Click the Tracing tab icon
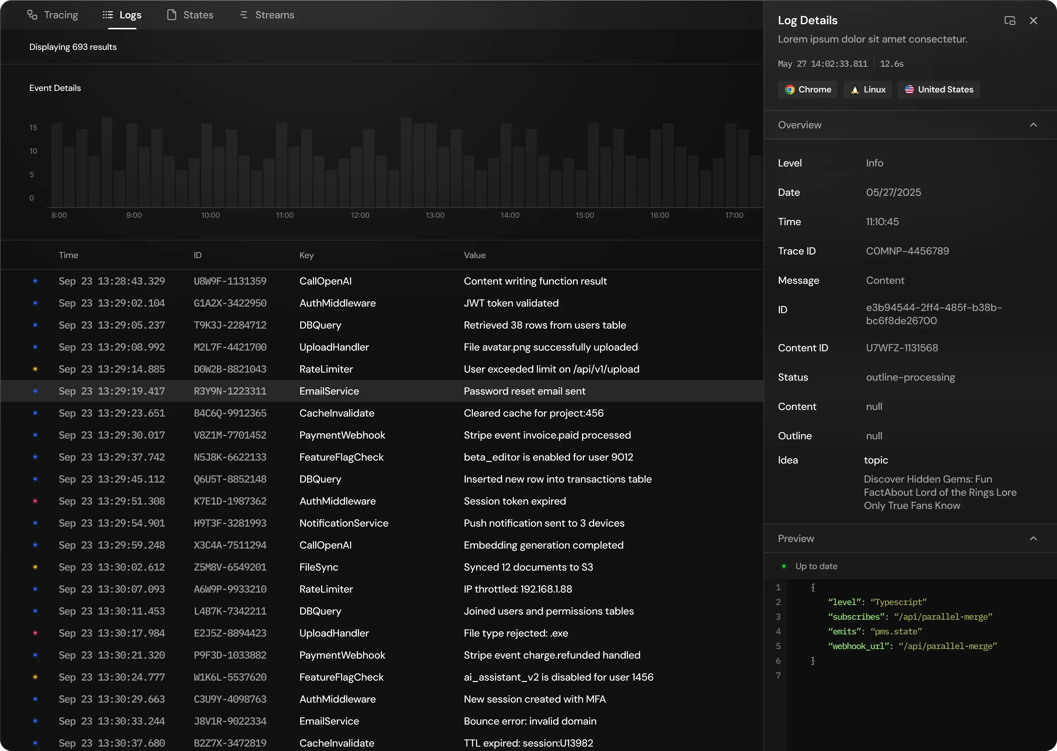Viewport: 1057px width, 751px height. pyautogui.click(x=32, y=15)
